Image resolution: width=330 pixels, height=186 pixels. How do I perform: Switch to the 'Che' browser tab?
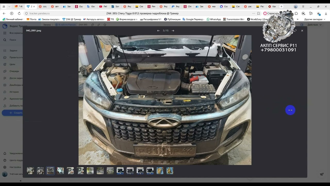188,6
